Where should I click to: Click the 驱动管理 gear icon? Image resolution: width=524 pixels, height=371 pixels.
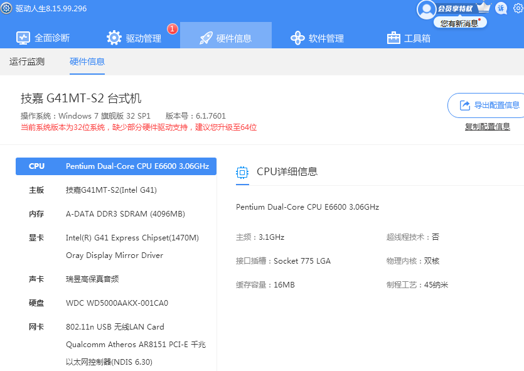[x=114, y=38]
